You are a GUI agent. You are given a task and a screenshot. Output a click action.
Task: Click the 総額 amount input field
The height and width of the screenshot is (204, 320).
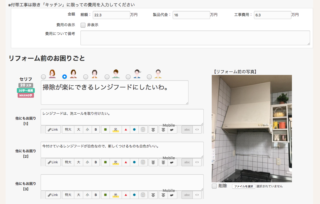coord(111,15)
